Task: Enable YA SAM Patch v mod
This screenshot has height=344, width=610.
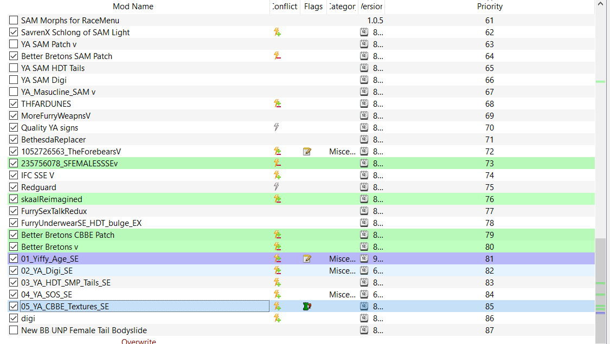Action: pos(14,44)
